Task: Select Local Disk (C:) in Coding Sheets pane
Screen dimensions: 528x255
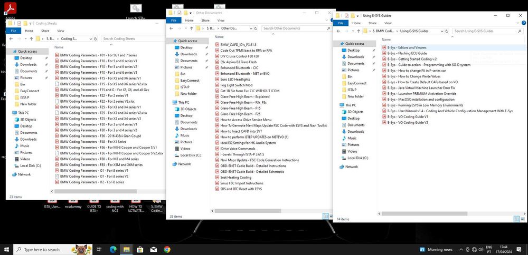Action: point(27,165)
